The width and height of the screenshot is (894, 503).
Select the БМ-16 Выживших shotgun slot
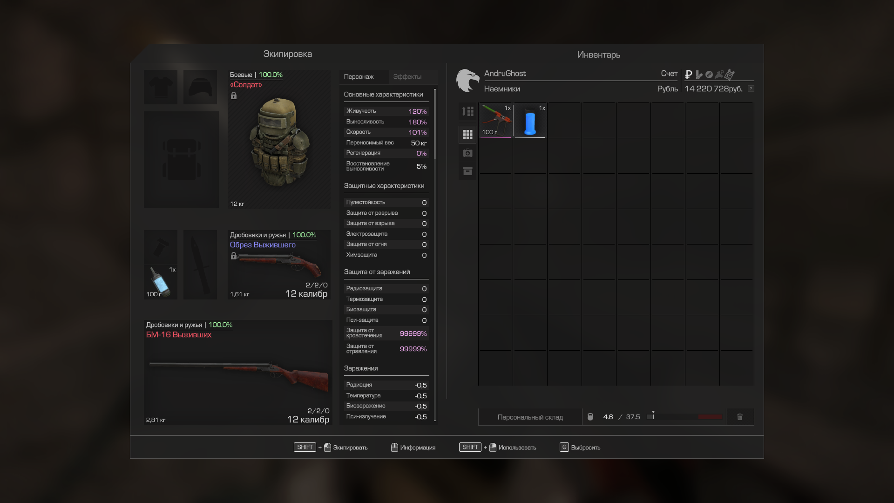[x=237, y=373]
